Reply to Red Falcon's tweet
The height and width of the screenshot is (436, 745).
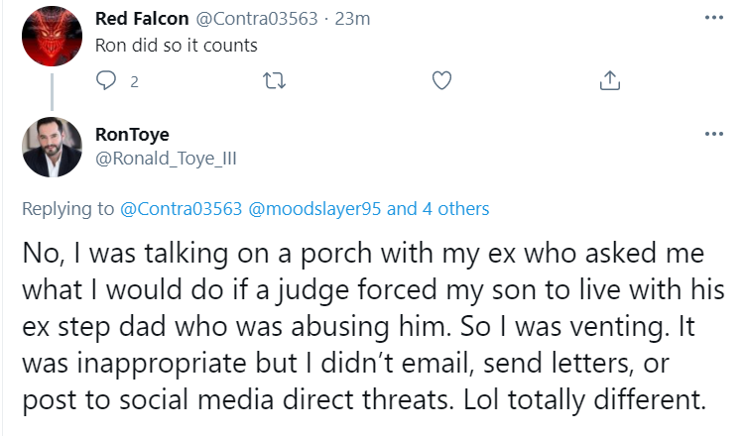pyautogui.click(x=105, y=80)
